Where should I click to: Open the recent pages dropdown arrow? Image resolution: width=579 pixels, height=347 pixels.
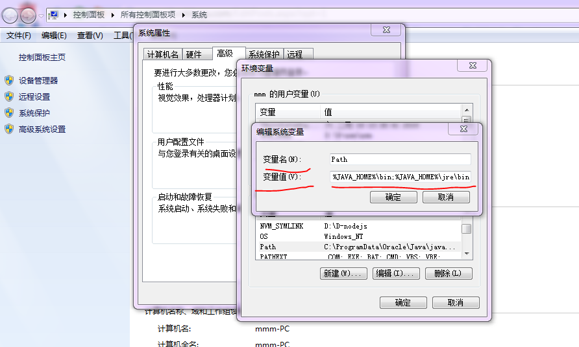tap(41, 16)
